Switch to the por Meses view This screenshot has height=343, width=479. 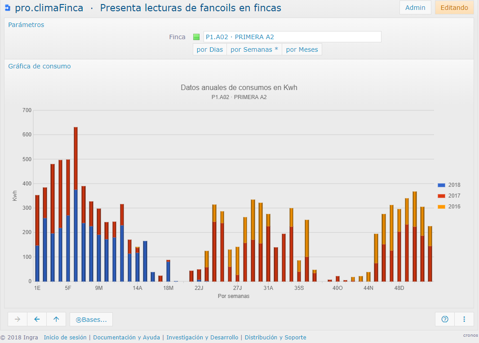pyautogui.click(x=302, y=50)
